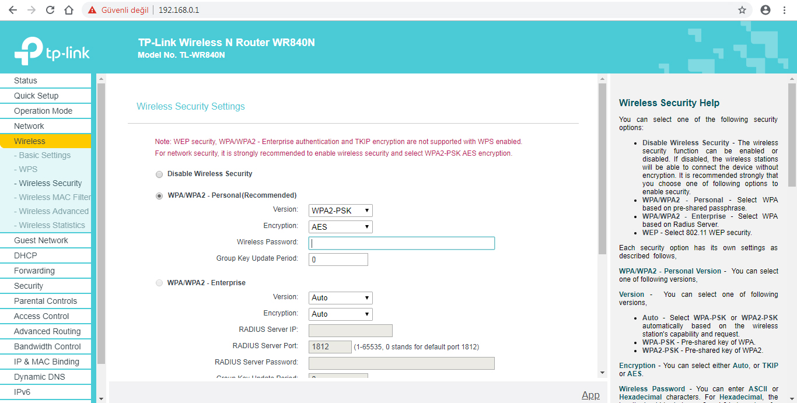Click the Wireless Security Help heading
Screen dimensions: 797x403
tap(669, 103)
